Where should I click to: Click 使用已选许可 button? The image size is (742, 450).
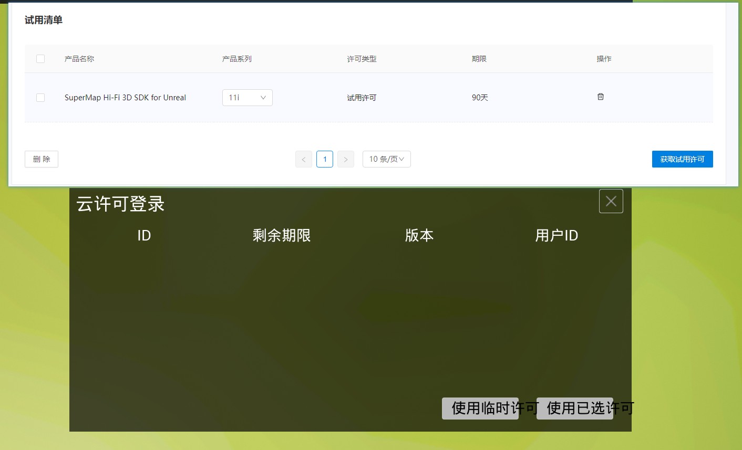tap(575, 408)
